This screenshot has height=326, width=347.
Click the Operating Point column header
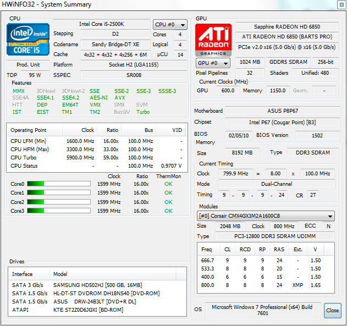35,130
